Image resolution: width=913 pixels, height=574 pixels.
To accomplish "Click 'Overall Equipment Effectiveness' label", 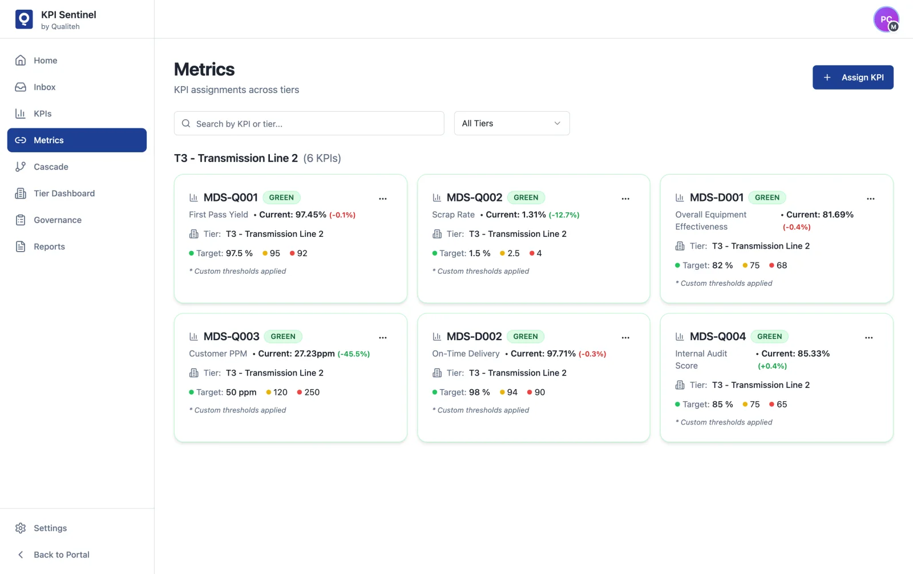I will click(x=711, y=221).
